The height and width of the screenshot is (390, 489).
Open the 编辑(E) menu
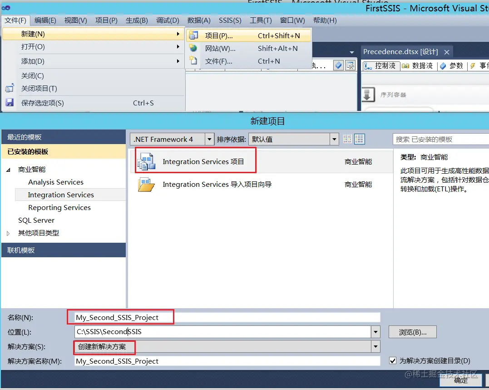tap(45, 20)
